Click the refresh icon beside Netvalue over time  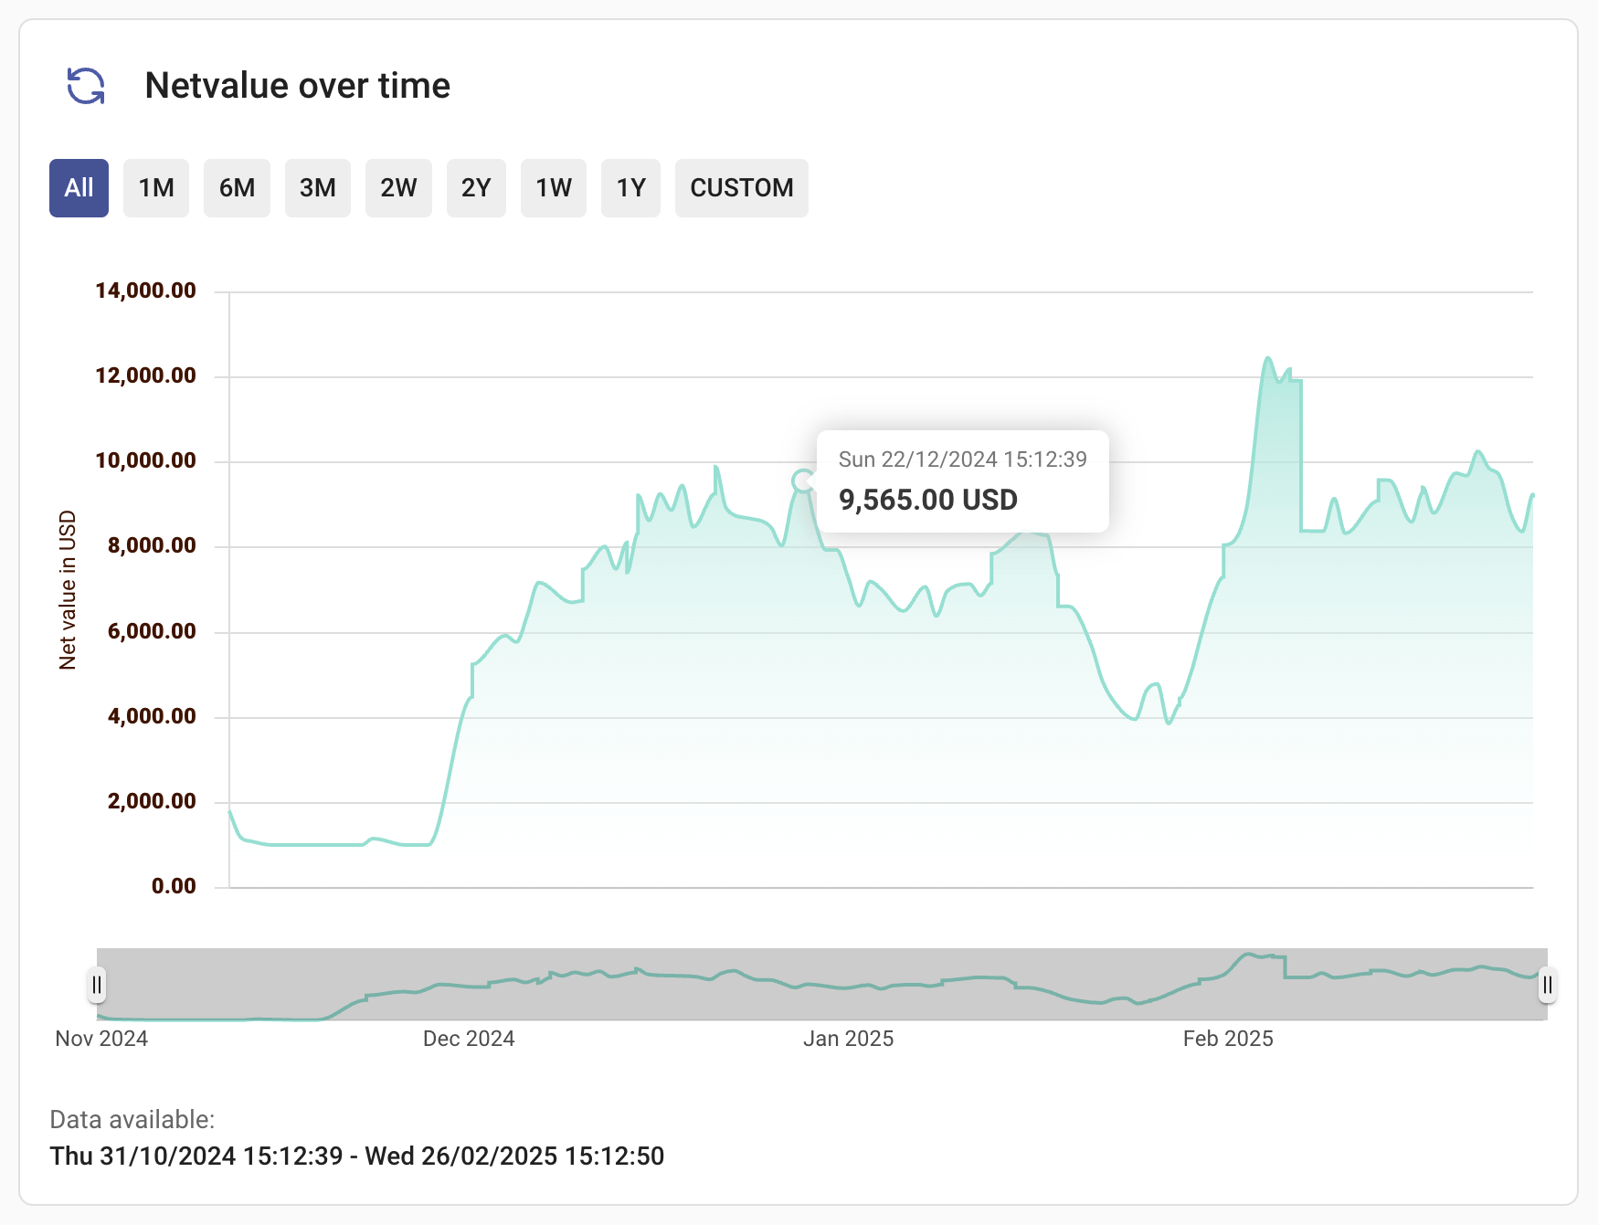86,86
